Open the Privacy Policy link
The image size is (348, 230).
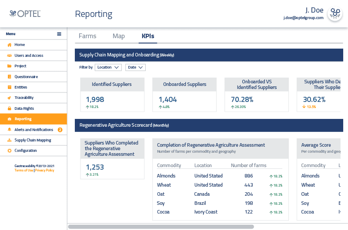click(45, 170)
